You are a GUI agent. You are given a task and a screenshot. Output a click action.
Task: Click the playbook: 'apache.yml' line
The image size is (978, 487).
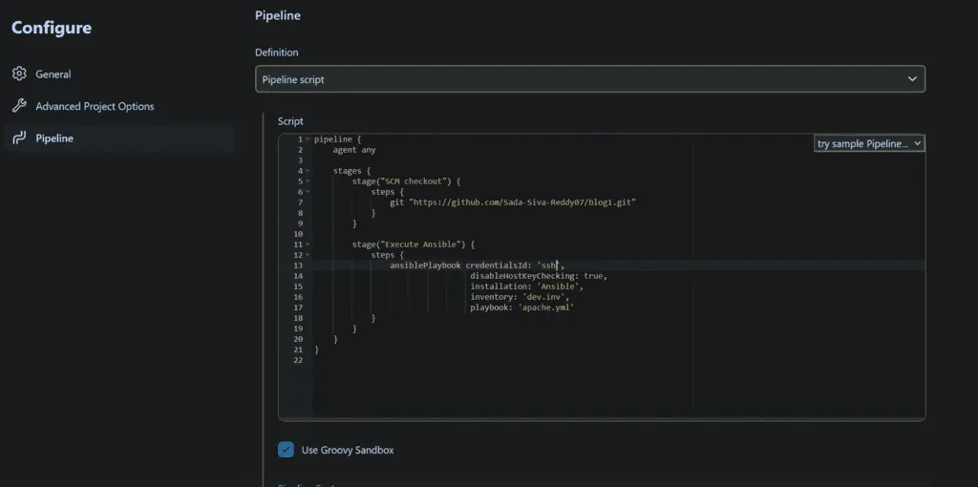(522, 307)
